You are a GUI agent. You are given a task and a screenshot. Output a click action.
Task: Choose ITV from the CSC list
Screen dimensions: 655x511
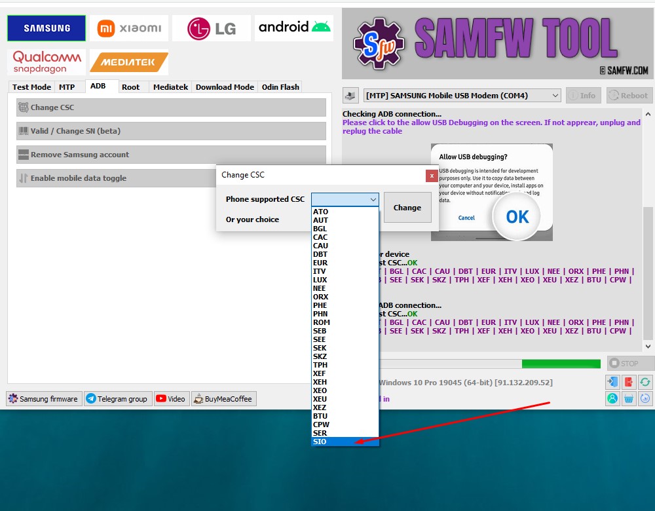(x=345, y=271)
